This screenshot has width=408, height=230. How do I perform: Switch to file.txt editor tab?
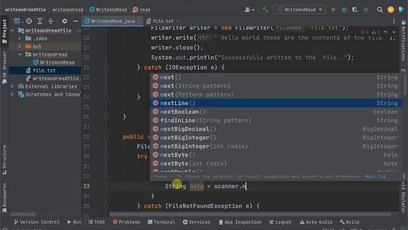(x=163, y=21)
